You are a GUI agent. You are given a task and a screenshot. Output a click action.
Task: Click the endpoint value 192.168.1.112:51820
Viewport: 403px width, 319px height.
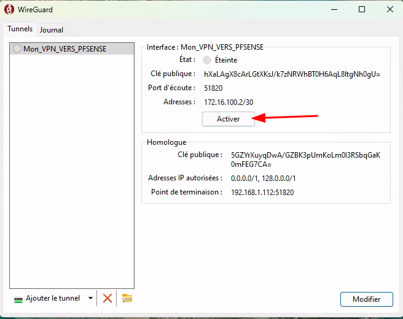tap(262, 192)
